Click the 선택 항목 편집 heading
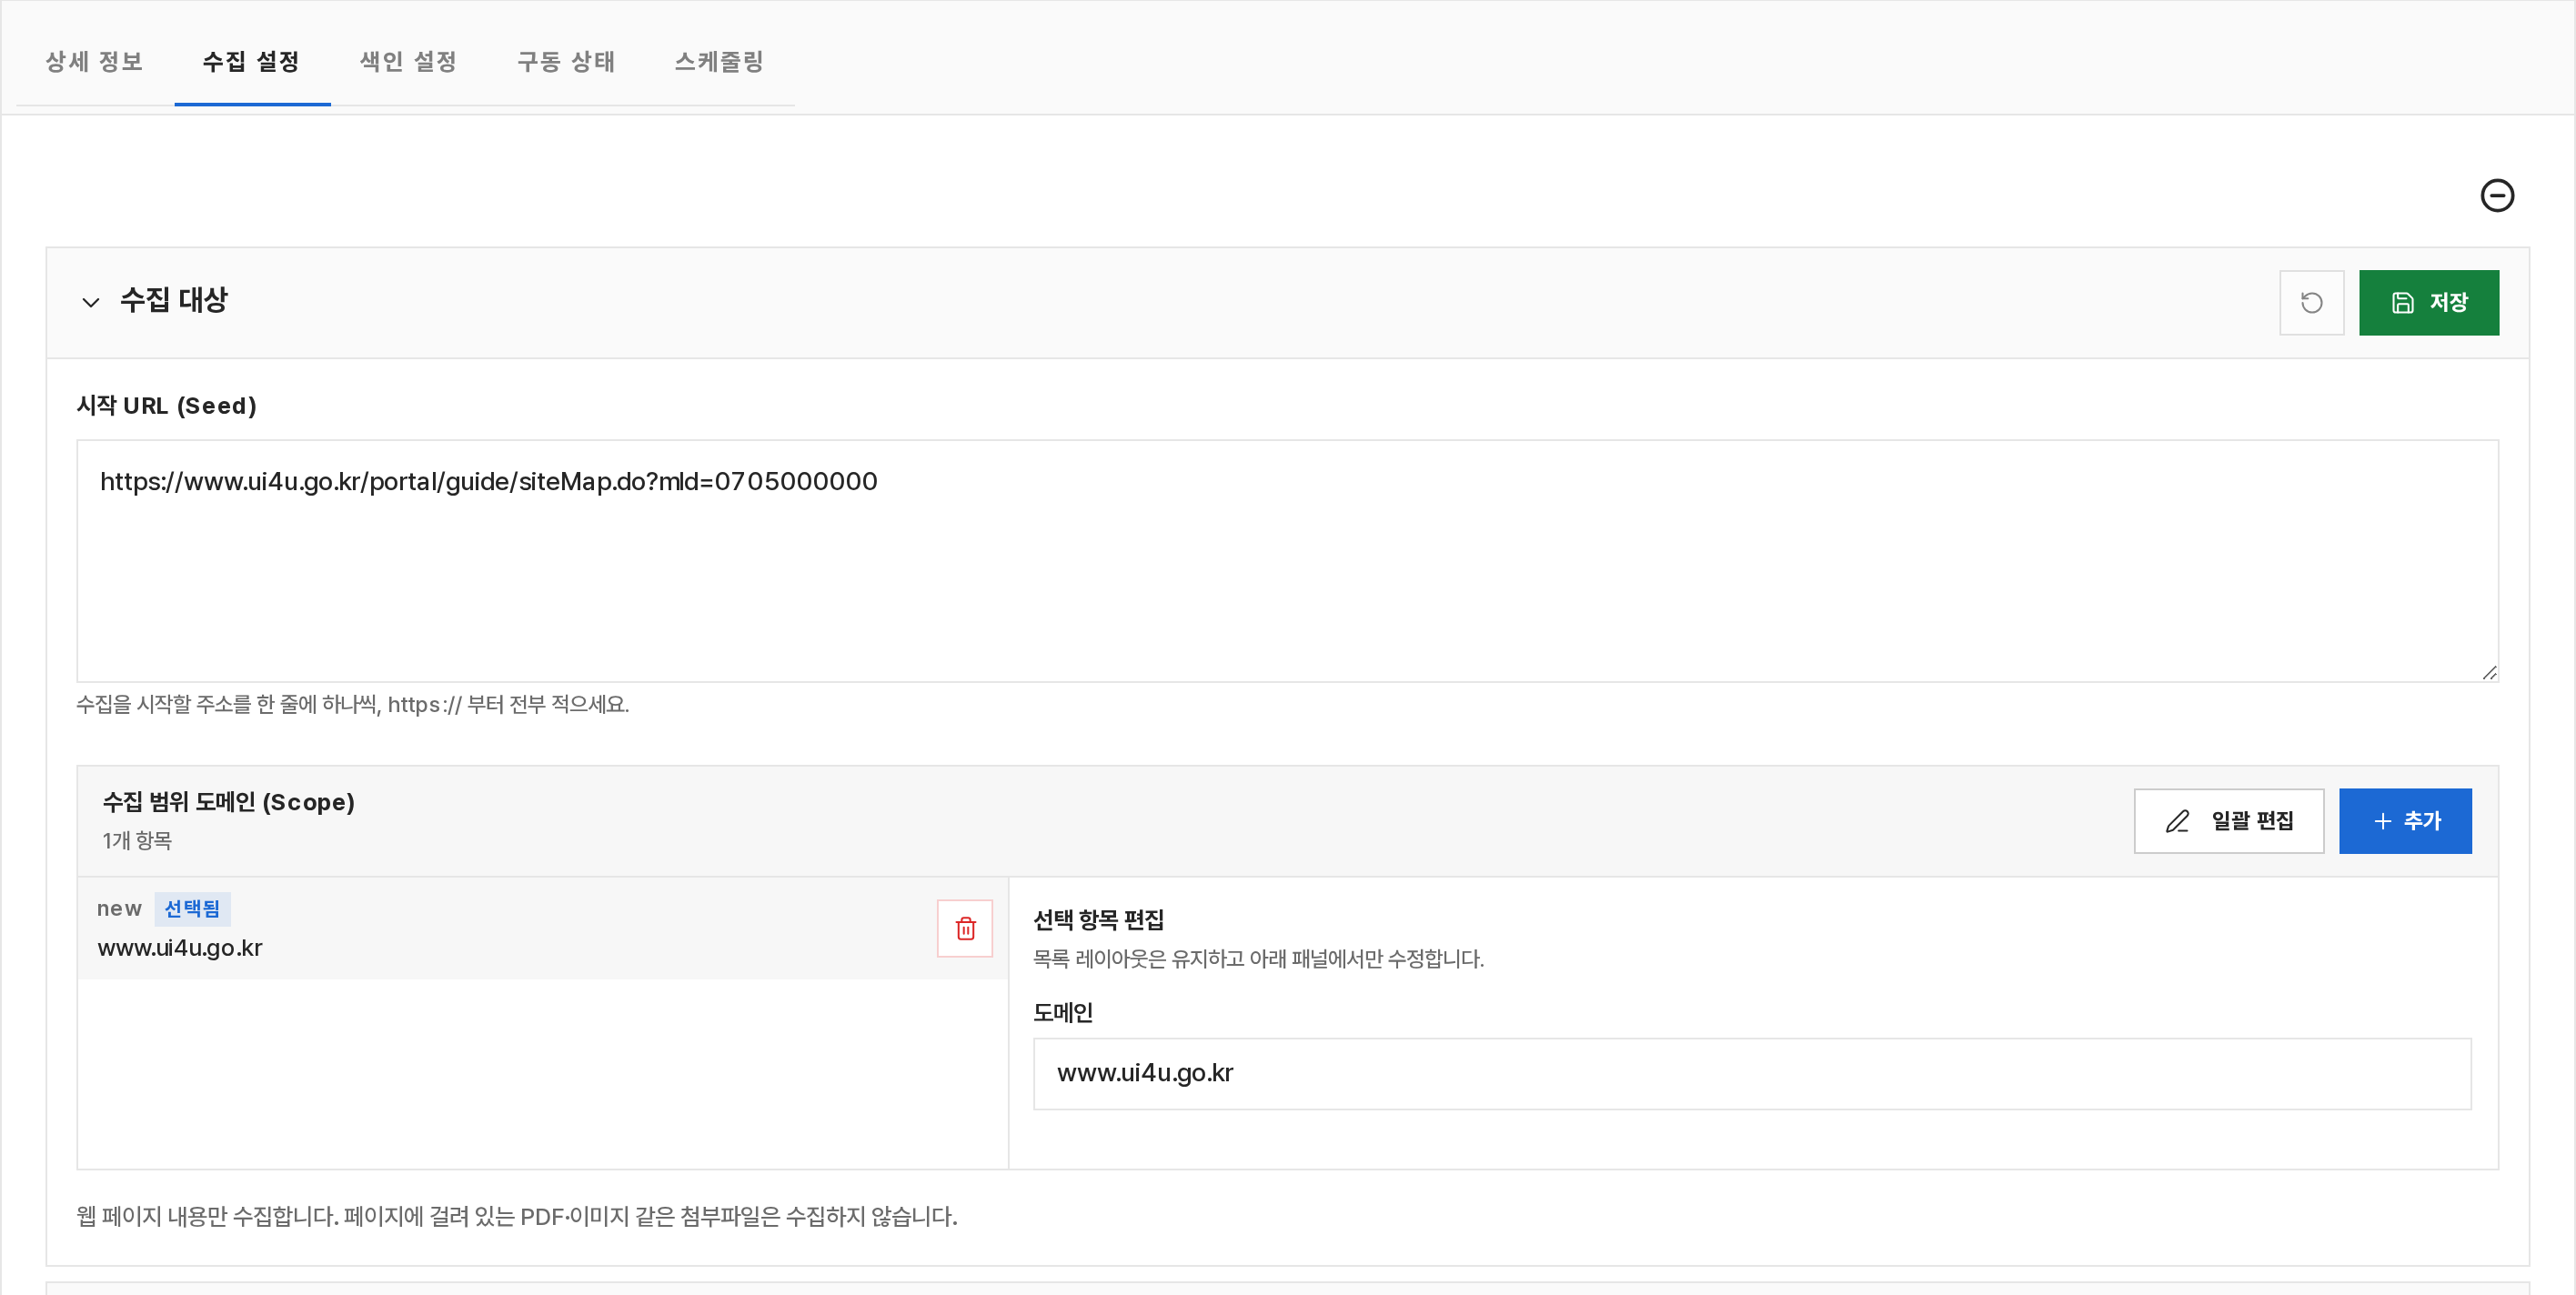 tap(1098, 919)
